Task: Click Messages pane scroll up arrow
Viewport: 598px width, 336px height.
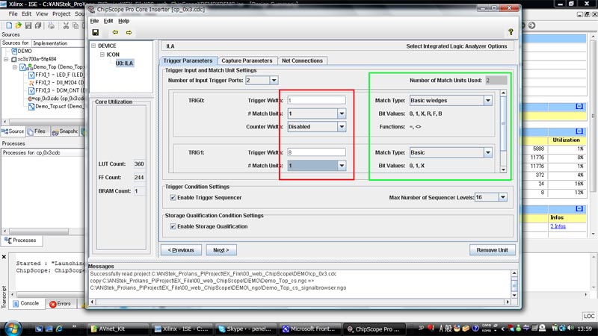Action: 514,273
